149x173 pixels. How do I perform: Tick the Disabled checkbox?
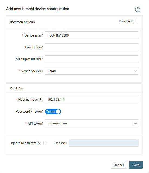pyautogui.click(x=136, y=21)
